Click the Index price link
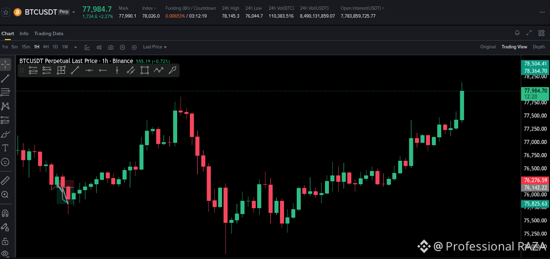 click(x=149, y=8)
